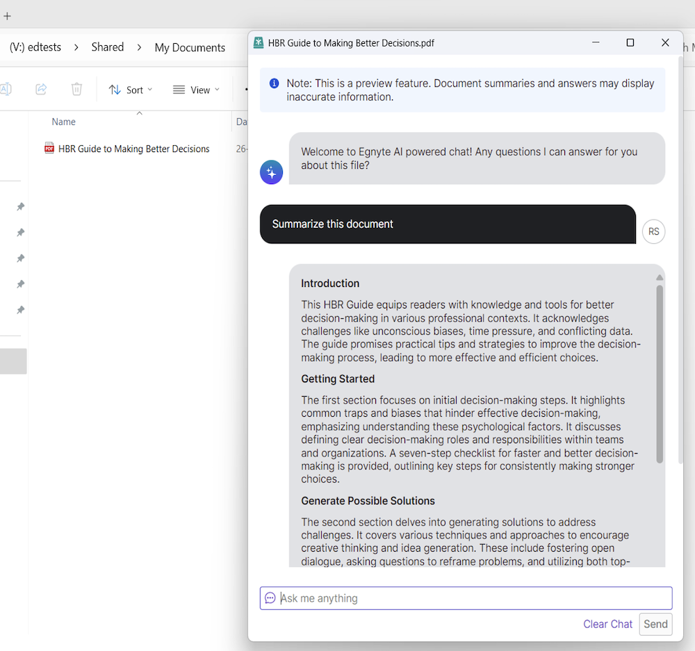Click the Egnyte AI sparkle avatar icon
Image resolution: width=695 pixels, height=651 pixels.
pyautogui.click(x=271, y=172)
